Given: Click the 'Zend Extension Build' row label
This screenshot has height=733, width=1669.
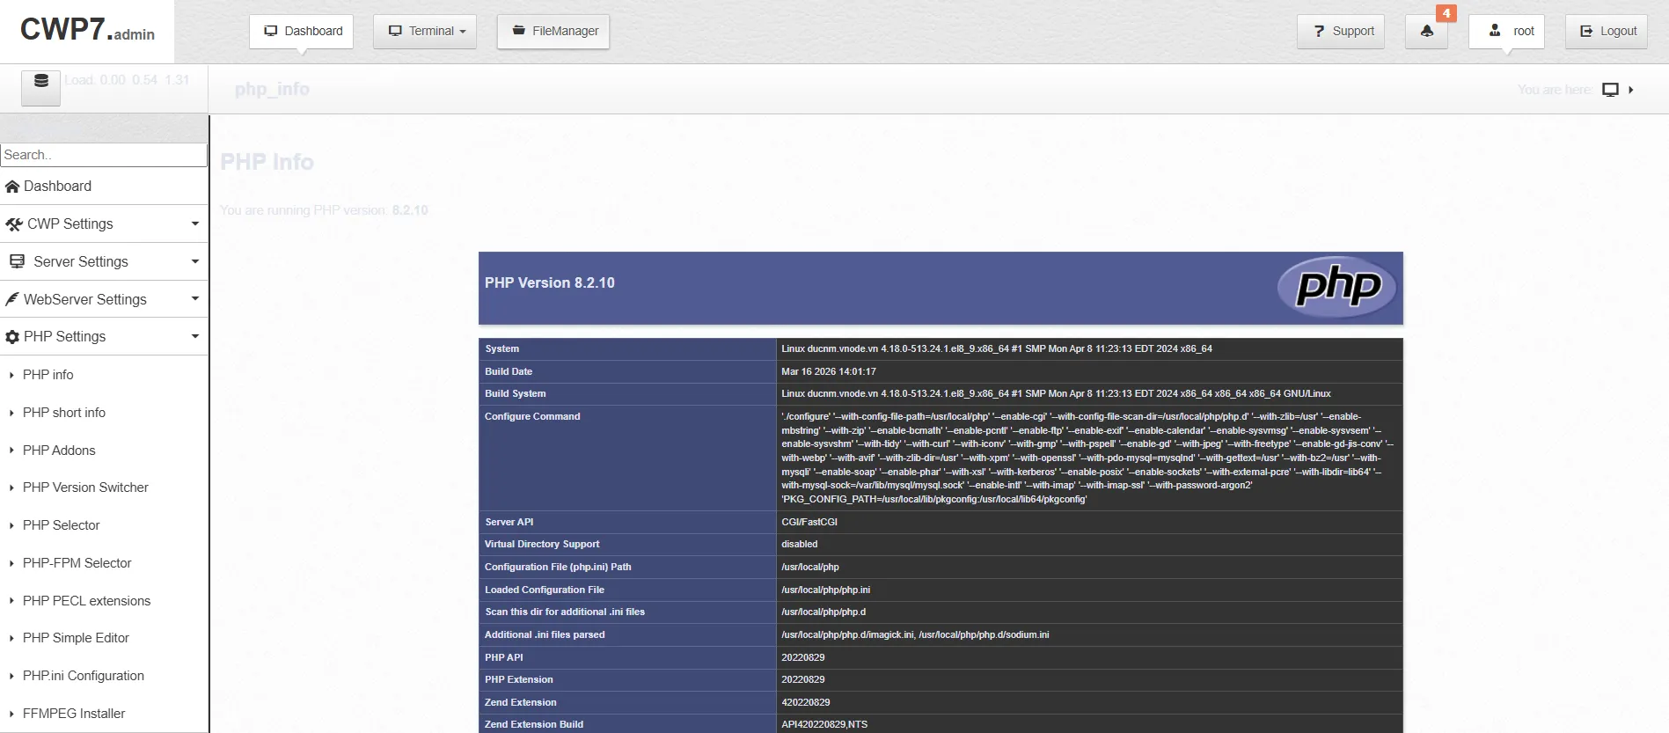Looking at the screenshot, I should (x=534, y=725).
